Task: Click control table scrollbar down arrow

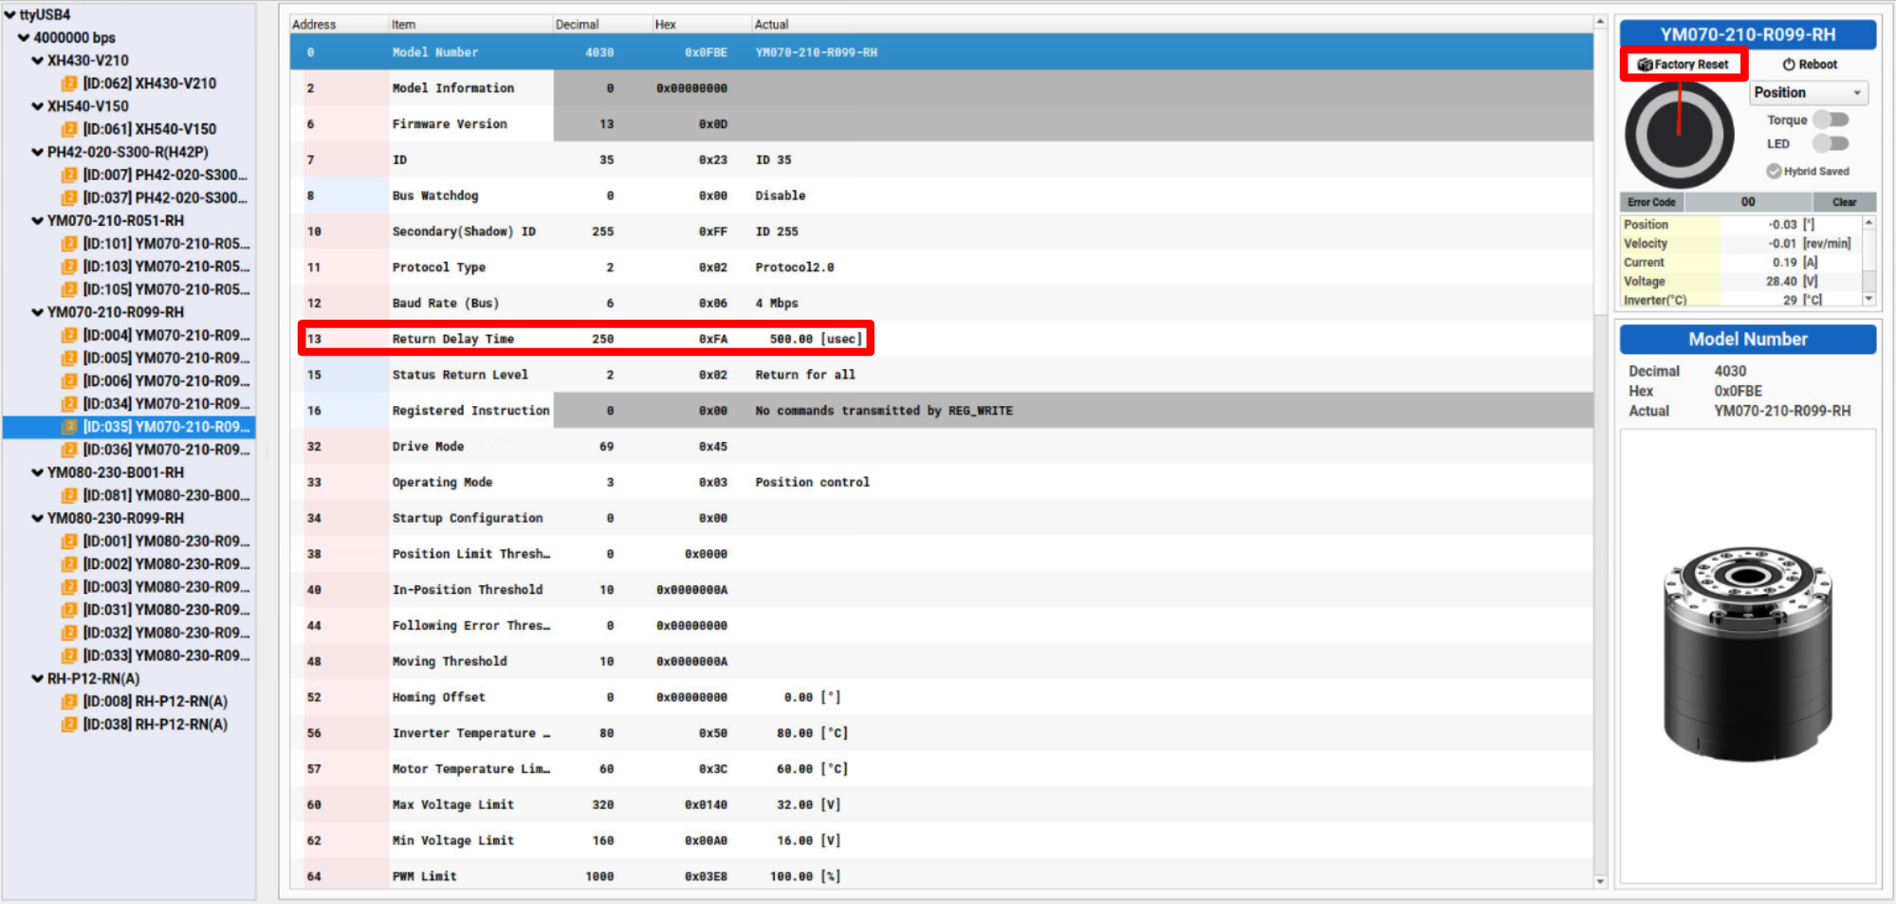Action: tap(1600, 881)
